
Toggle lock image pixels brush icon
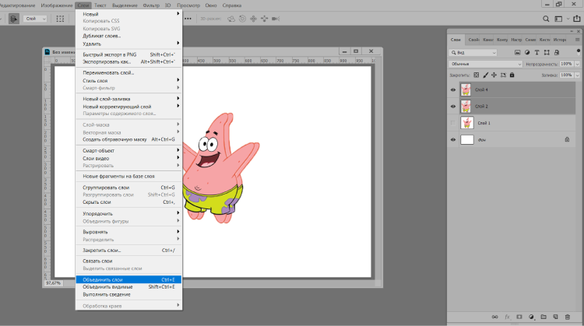pyautogui.click(x=485, y=75)
